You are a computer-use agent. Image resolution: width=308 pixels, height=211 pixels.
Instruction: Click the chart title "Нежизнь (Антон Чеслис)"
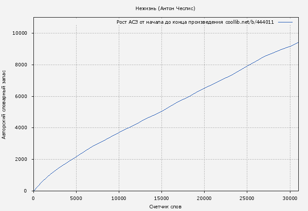click(165, 8)
